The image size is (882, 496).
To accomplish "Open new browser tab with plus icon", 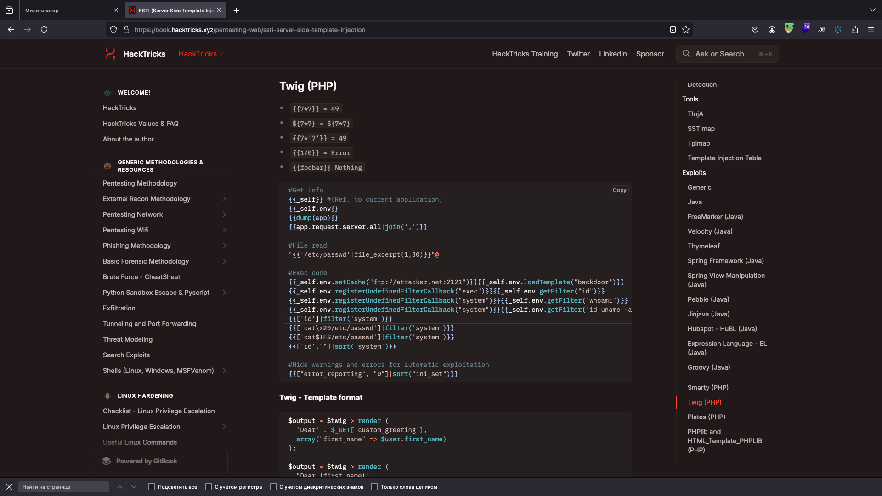I will point(236,10).
